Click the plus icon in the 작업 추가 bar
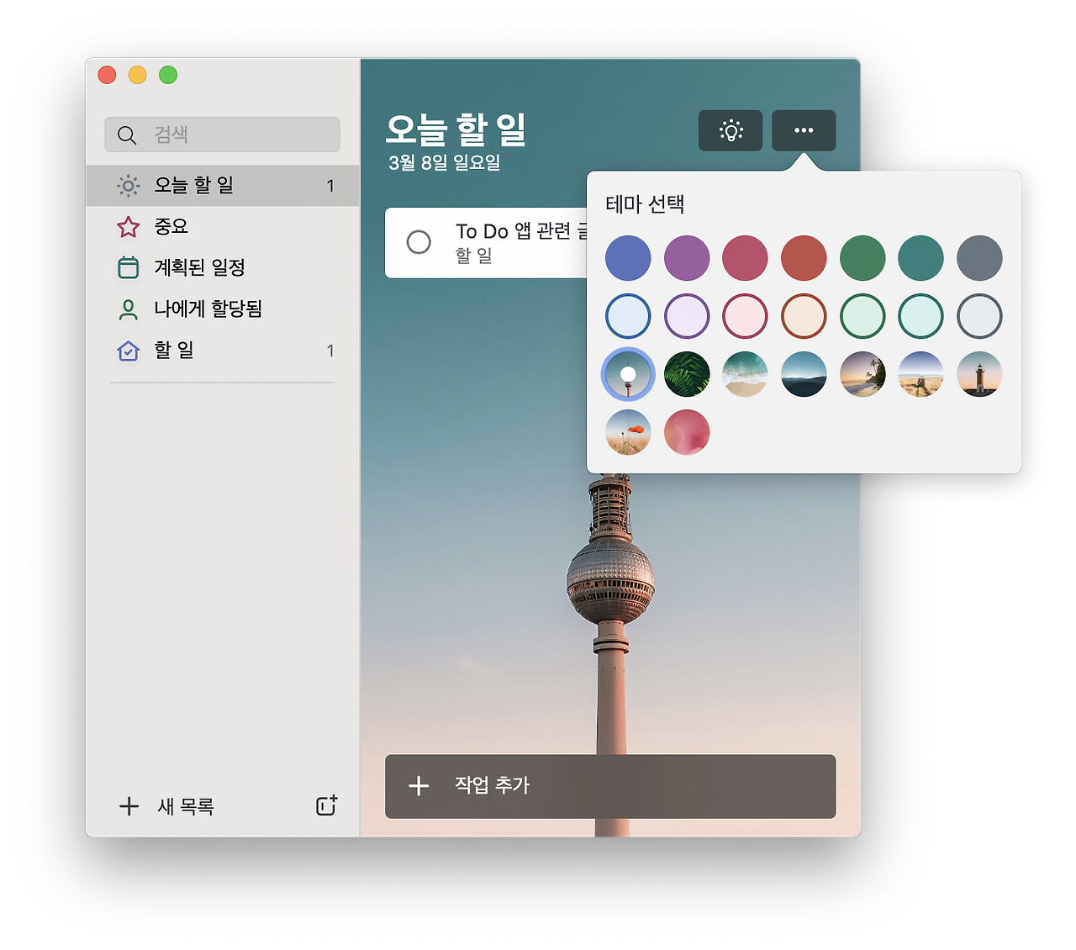 tap(418, 786)
